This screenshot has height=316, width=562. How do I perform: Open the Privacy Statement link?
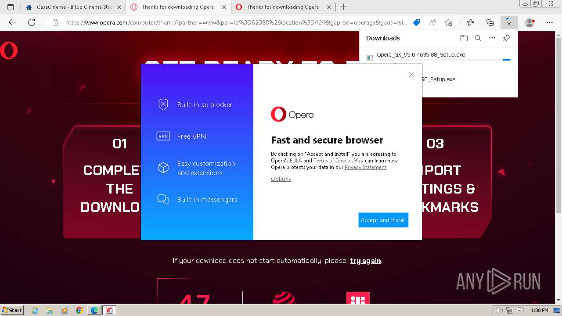pos(366,167)
